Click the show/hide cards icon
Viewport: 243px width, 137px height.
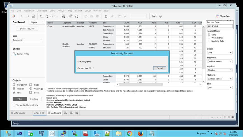[154, 16]
